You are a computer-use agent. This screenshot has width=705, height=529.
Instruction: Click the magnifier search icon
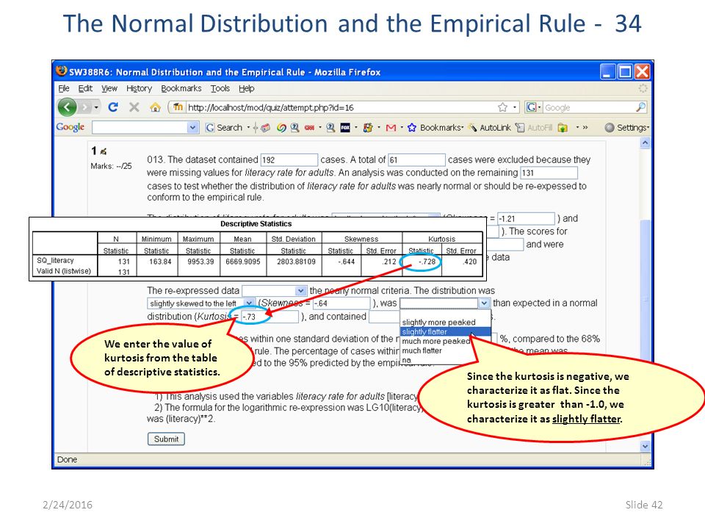click(x=640, y=107)
